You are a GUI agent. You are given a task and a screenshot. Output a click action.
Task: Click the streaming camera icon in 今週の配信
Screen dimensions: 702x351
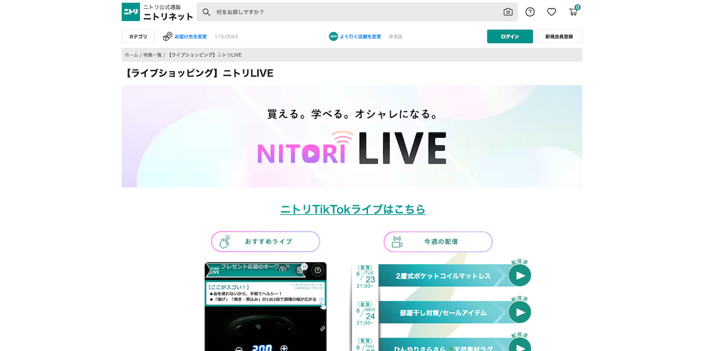coord(397,241)
